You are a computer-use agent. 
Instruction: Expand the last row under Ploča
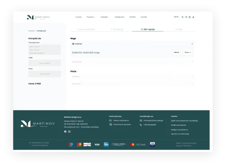132,84
